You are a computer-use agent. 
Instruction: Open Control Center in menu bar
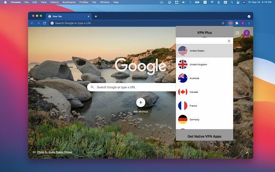(238, 2)
